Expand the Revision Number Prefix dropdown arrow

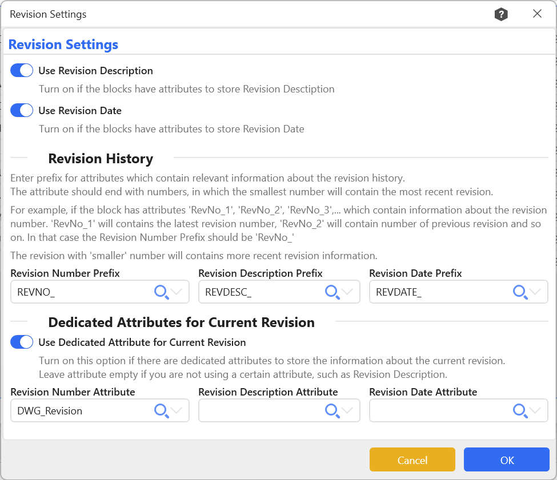(x=177, y=292)
